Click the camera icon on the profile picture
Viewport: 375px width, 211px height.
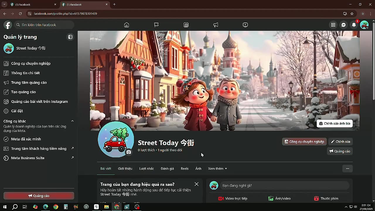pos(129,152)
